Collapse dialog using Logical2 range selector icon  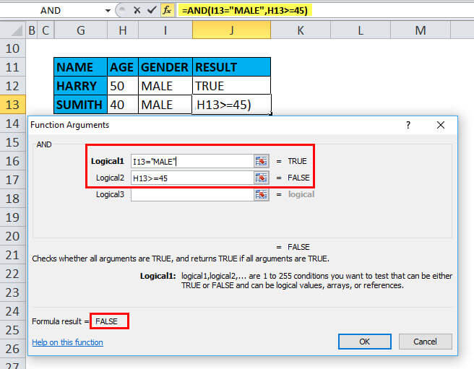(261, 178)
